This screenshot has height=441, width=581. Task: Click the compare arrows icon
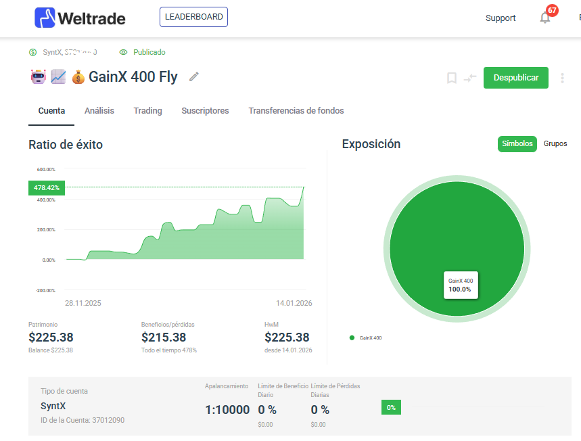[x=470, y=78]
